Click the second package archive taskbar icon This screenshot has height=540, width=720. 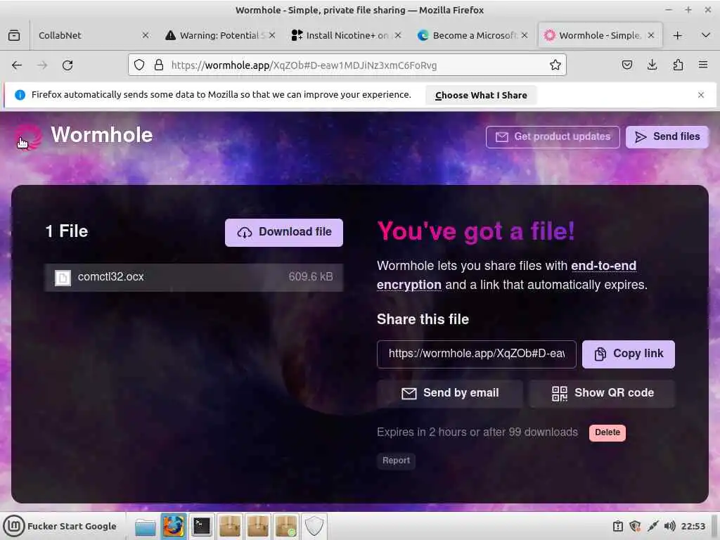coord(257,526)
